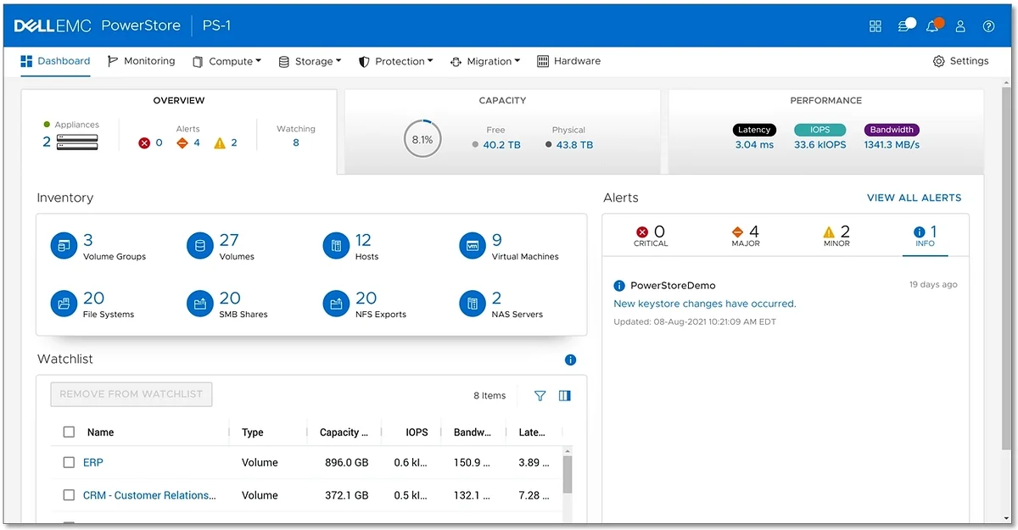Click the IOPS badge in Performance
This screenshot has height=530, width=1018.
pyautogui.click(x=820, y=130)
